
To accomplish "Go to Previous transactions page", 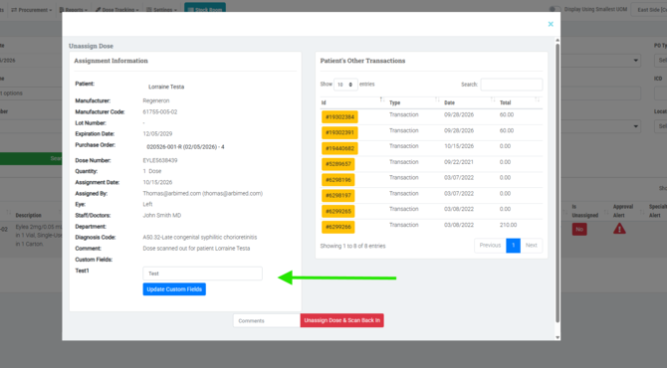I will [490, 246].
